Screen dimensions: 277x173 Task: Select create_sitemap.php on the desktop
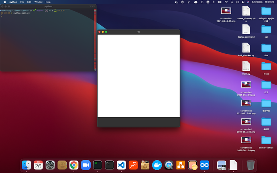pos(246,14)
